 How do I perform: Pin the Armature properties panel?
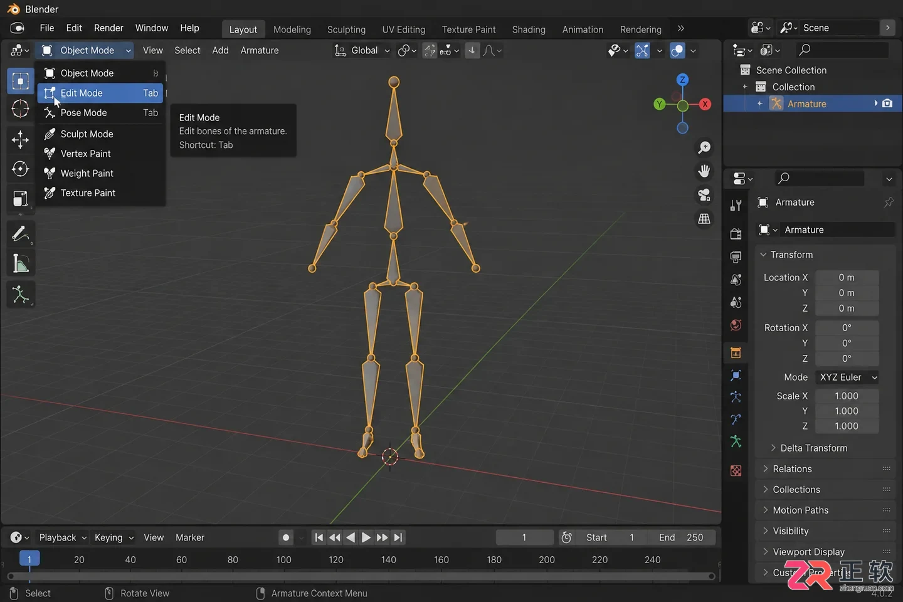[889, 202]
